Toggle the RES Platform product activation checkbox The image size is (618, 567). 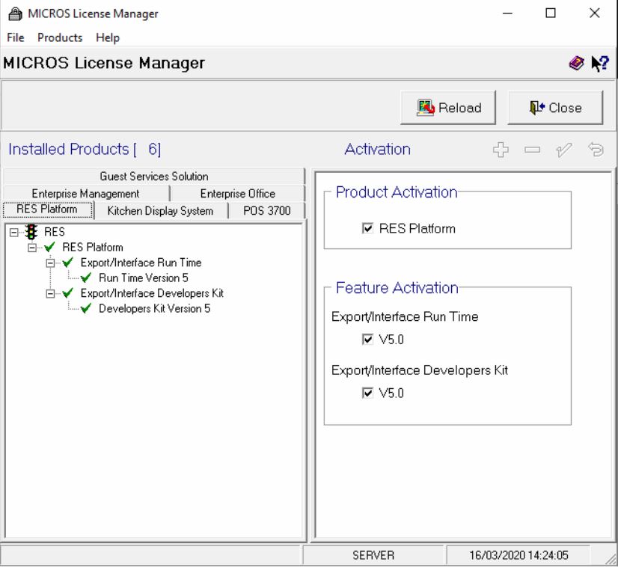point(367,229)
